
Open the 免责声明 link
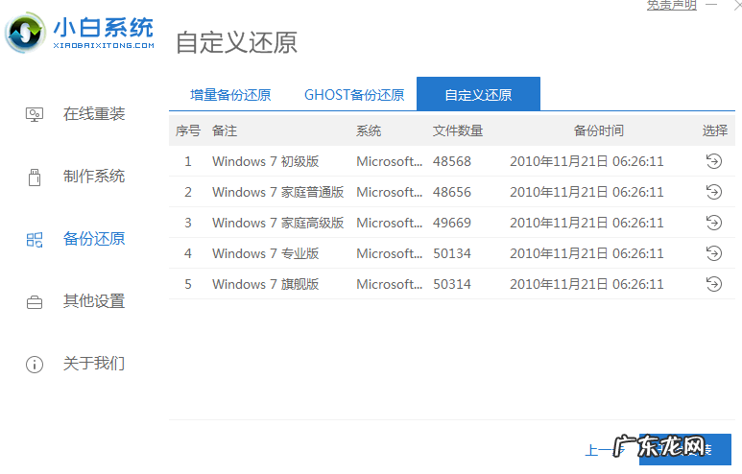pyautogui.click(x=672, y=5)
